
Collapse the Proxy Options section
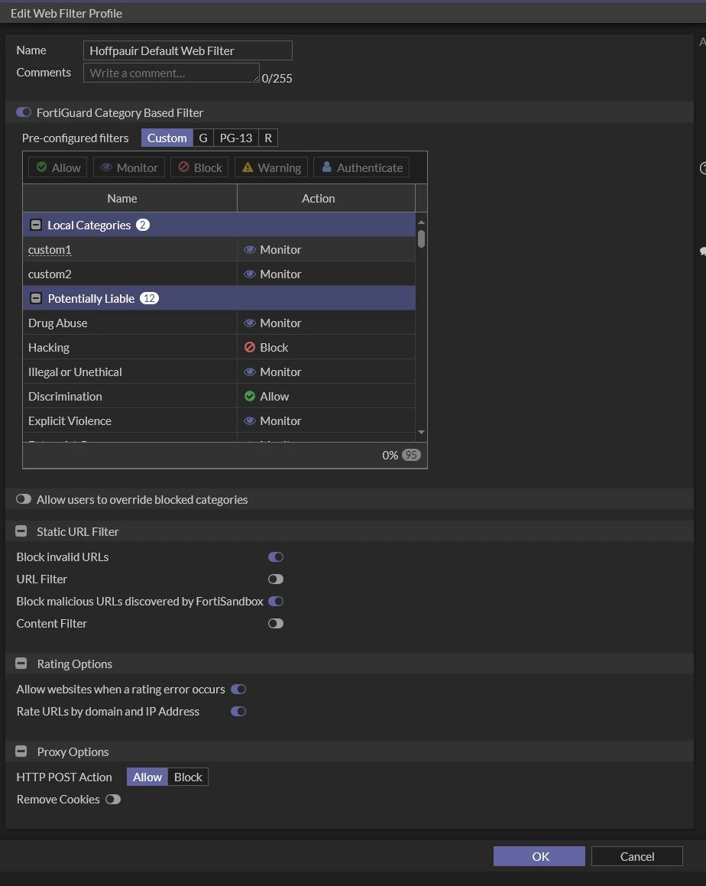tap(21, 751)
